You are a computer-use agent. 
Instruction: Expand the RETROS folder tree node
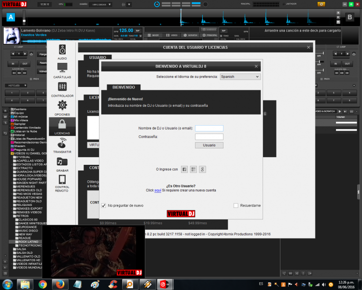(12, 216)
